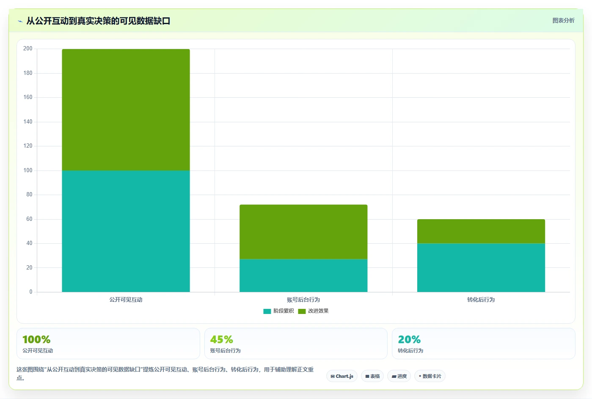Click the 100 y-axis tick label

pos(28,171)
